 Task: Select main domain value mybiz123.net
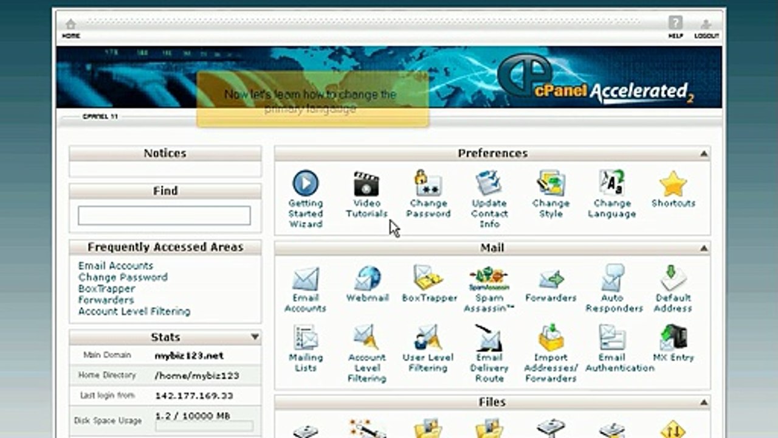coord(189,355)
